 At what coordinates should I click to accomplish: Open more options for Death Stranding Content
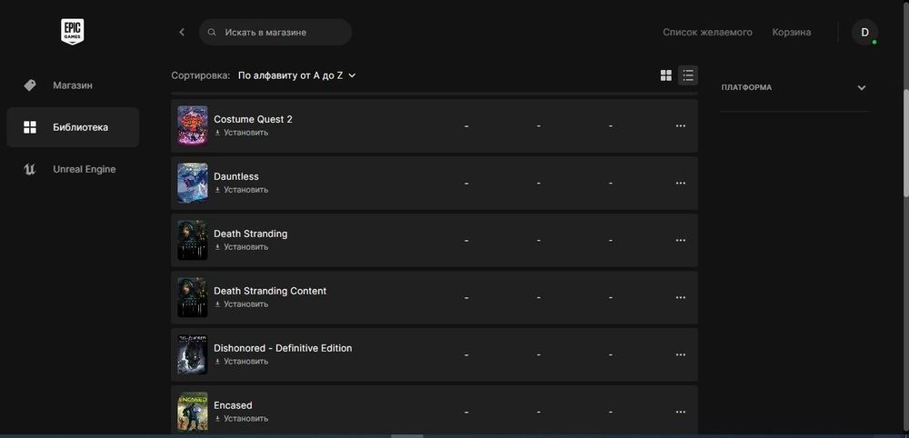[x=681, y=298]
